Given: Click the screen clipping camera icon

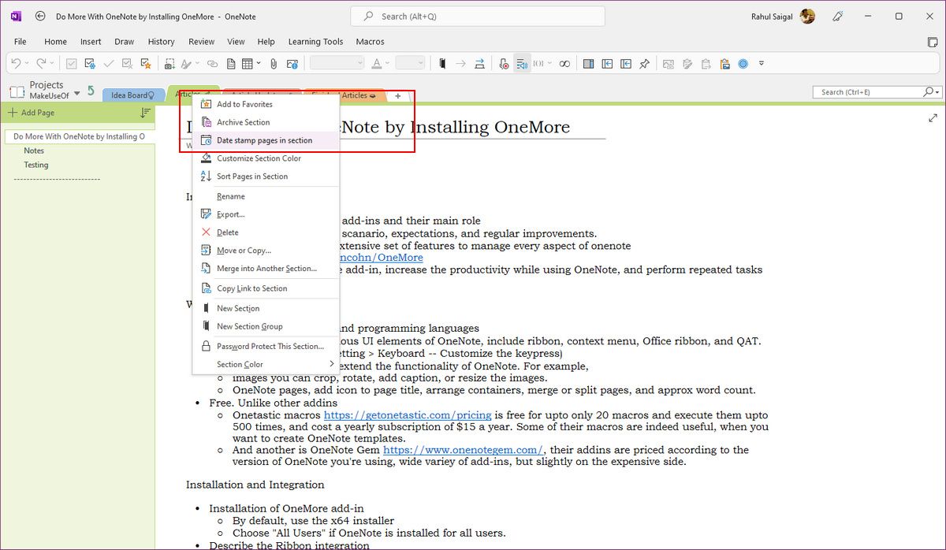Looking at the screenshot, I should coord(169,64).
